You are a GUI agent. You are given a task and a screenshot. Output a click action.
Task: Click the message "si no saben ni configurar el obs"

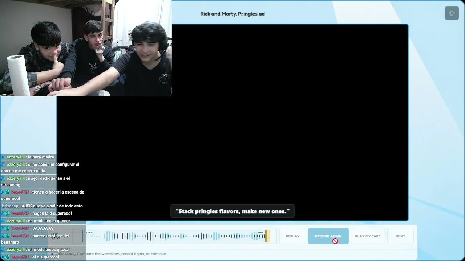tap(40, 167)
